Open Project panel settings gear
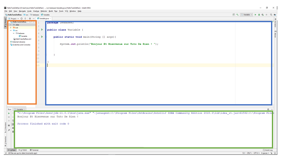The width and height of the screenshot is (289, 159). pos(30,19)
